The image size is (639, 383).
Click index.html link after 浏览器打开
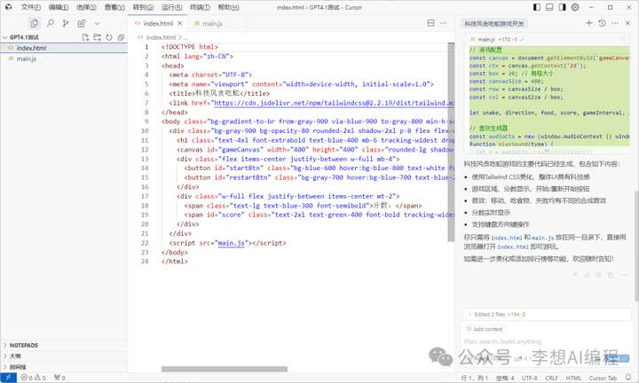point(513,247)
